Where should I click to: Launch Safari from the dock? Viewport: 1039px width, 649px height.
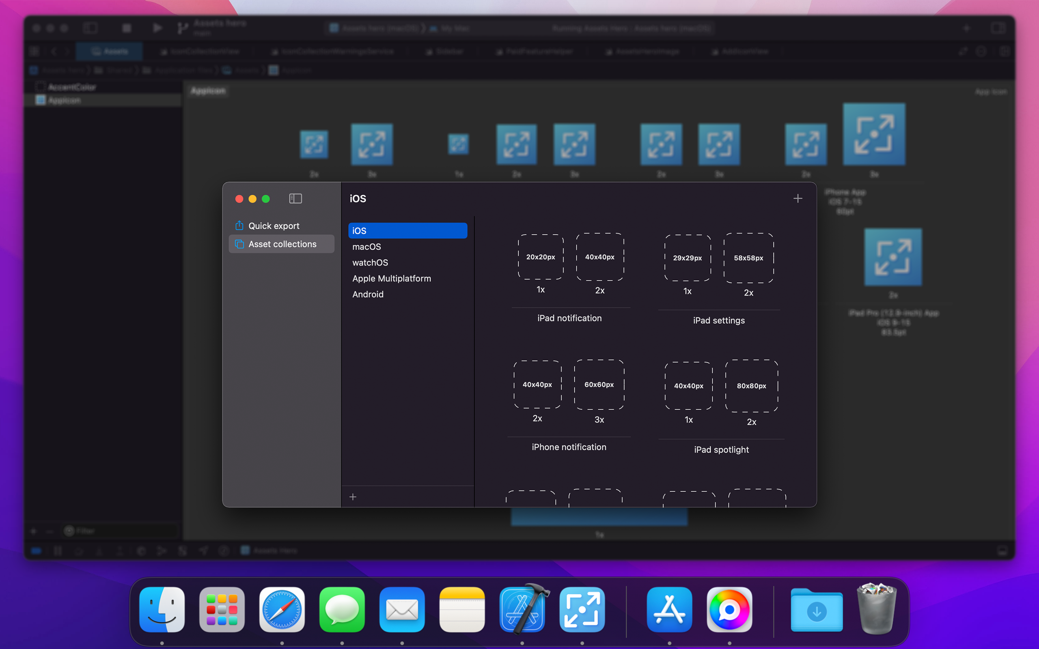(x=282, y=609)
